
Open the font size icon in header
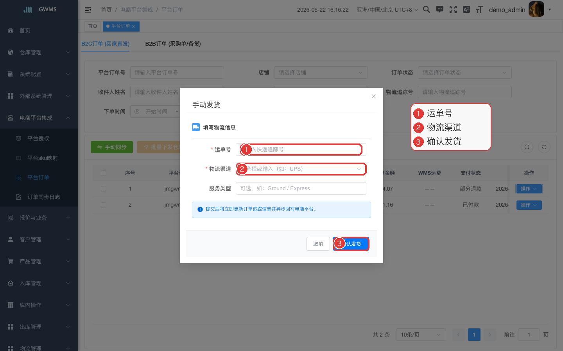pyautogui.click(x=480, y=9)
